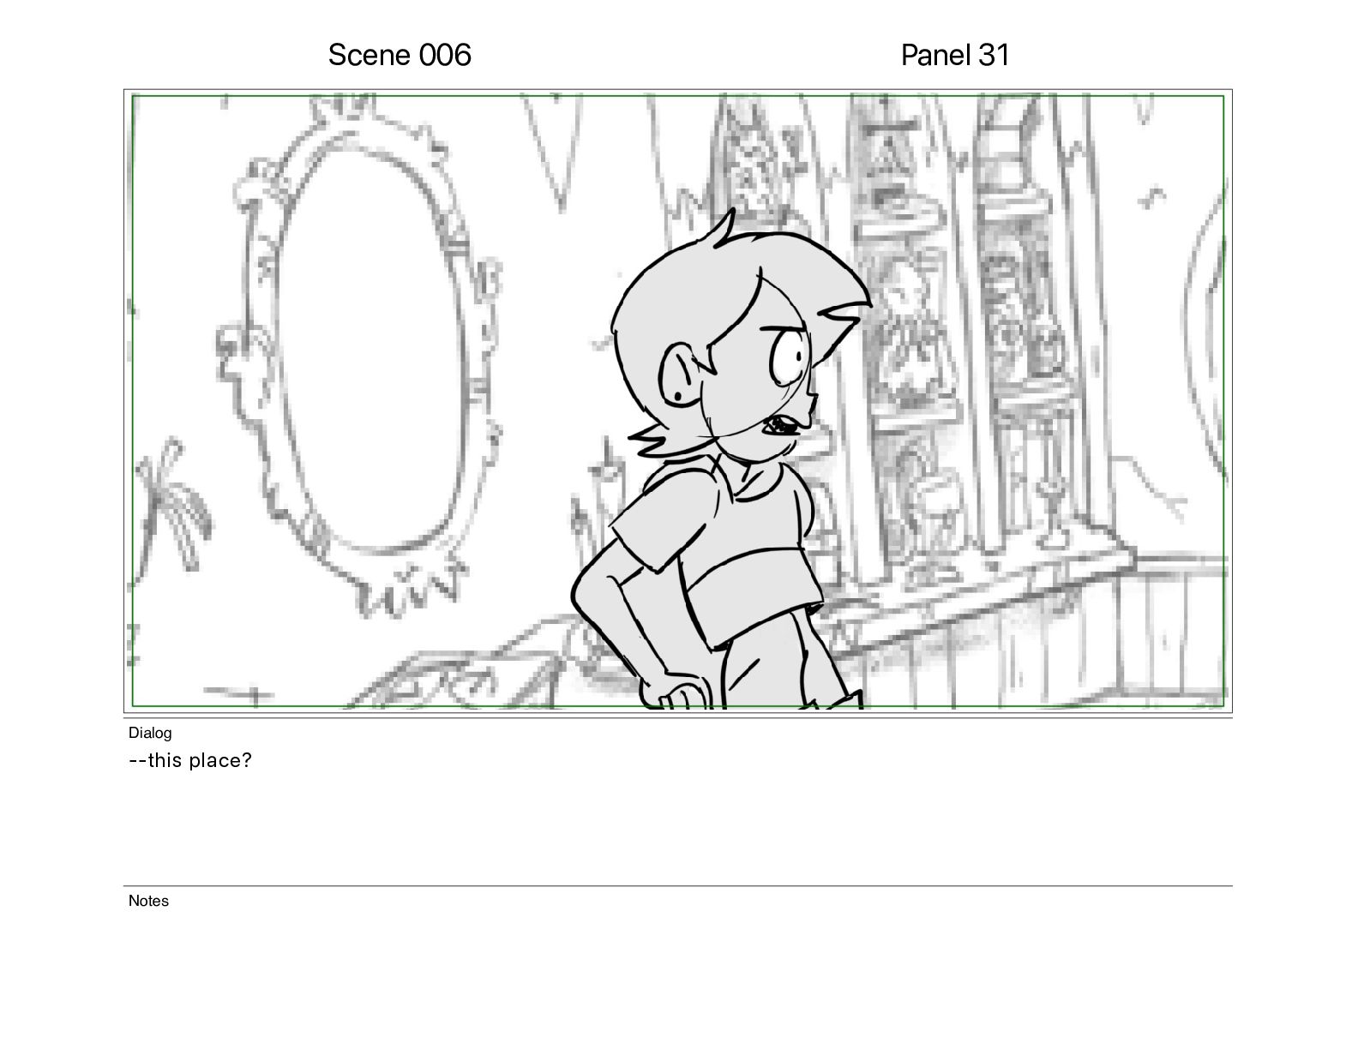Click the goblet on the counter
Image resolution: width=1358 pixels, height=1049 pixels.
(1052, 514)
